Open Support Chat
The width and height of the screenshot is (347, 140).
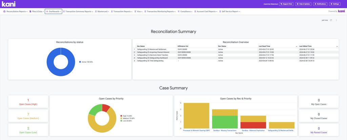point(286,4)
